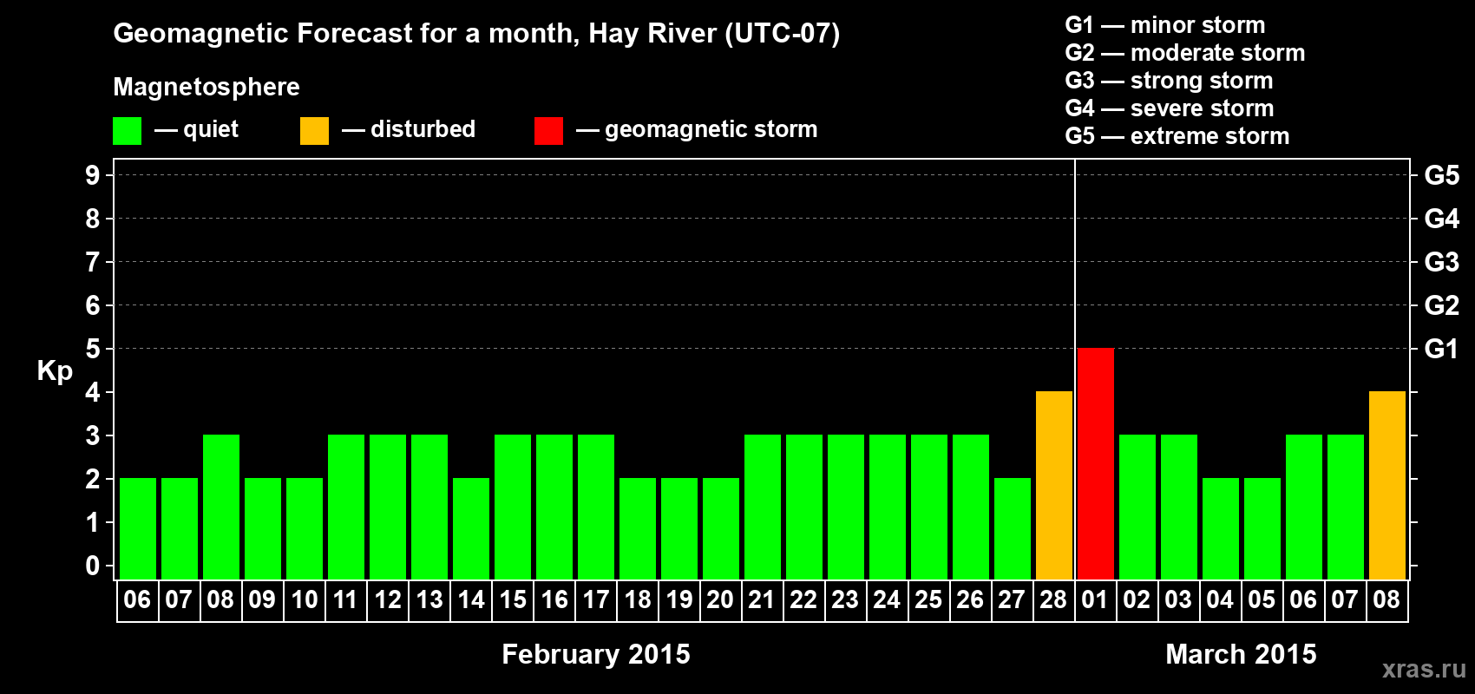The height and width of the screenshot is (694, 1475).
Task: Click the green quiet legend swatch
Action: click(127, 131)
